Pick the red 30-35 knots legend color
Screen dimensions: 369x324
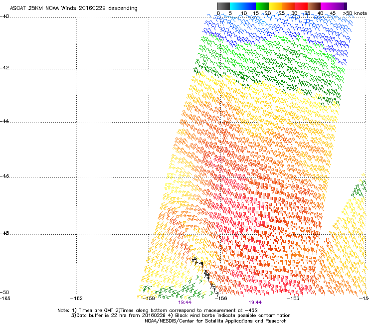(301, 6)
